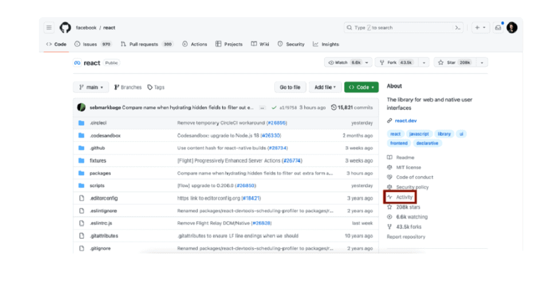Click the search field in the header
The image size is (538, 286).
[x=403, y=28]
